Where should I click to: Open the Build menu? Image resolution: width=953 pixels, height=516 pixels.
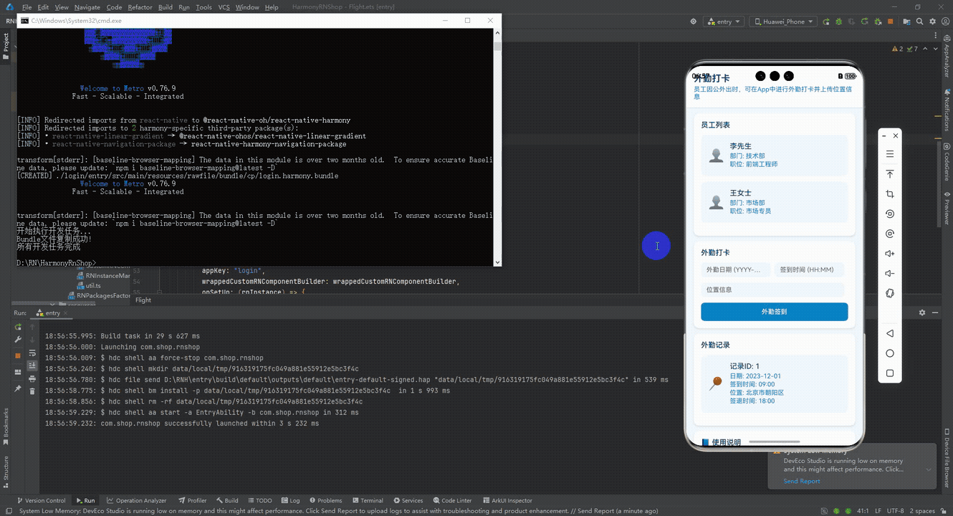coord(166,7)
